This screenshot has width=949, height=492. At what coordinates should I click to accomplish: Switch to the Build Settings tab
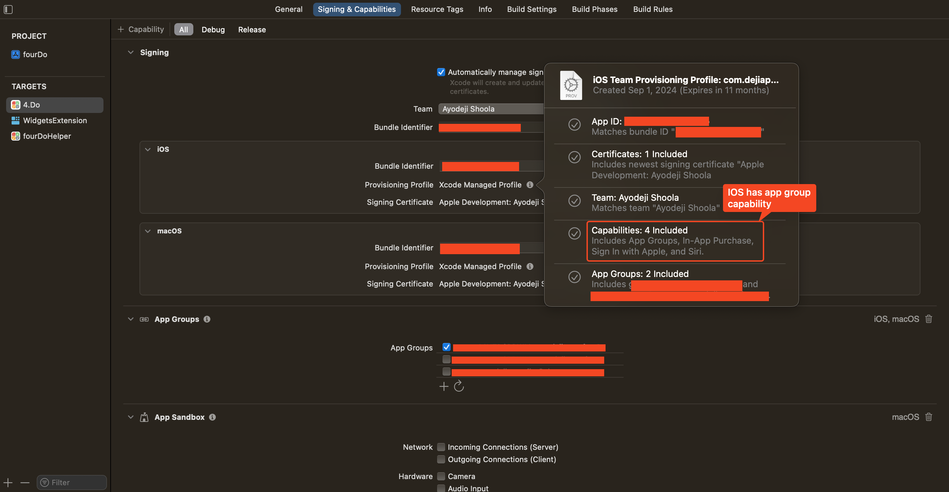point(532,9)
